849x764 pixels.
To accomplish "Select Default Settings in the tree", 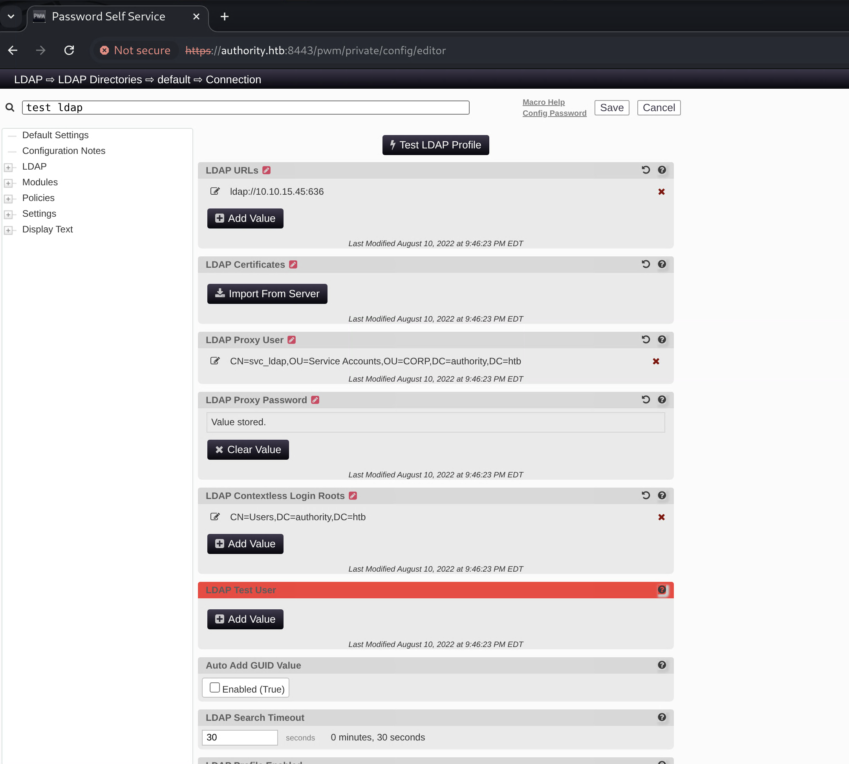I will 55,135.
